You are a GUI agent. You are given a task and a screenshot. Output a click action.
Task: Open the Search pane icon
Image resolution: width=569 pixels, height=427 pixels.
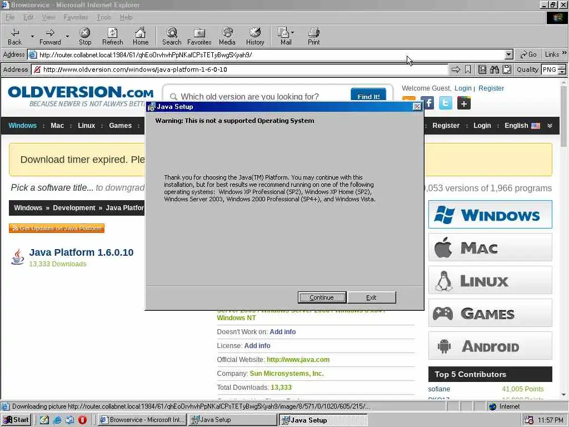pyautogui.click(x=172, y=36)
